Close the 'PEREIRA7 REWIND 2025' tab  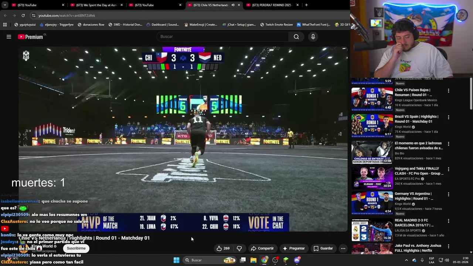(x=297, y=5)
